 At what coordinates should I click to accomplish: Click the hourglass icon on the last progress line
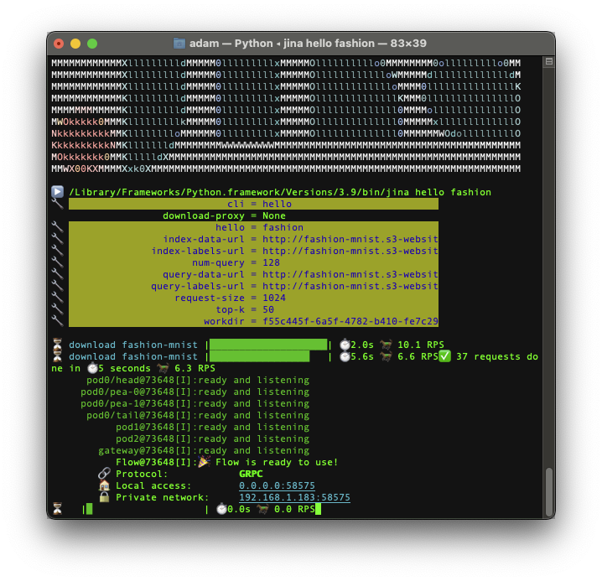(x=57, y=509)
